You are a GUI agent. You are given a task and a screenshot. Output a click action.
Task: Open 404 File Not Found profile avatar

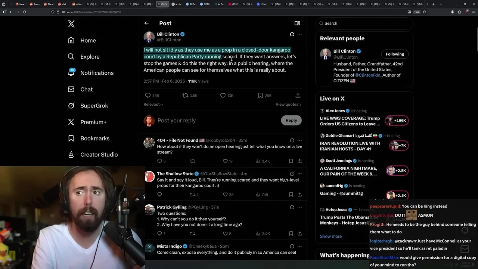(x=149, y=143)
